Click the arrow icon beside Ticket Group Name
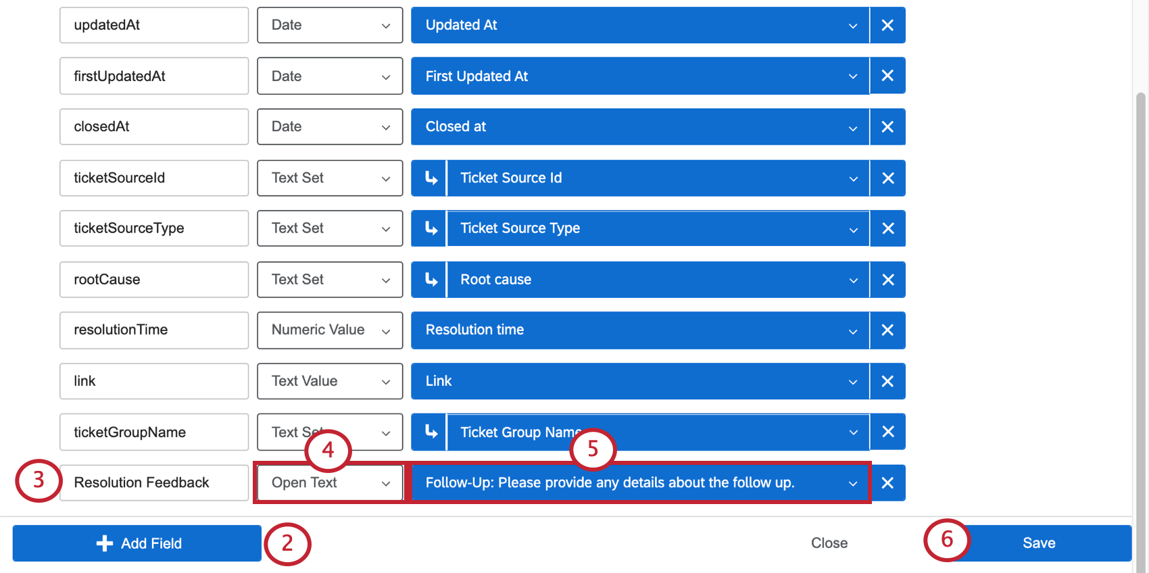 click(x=430, y=432)
